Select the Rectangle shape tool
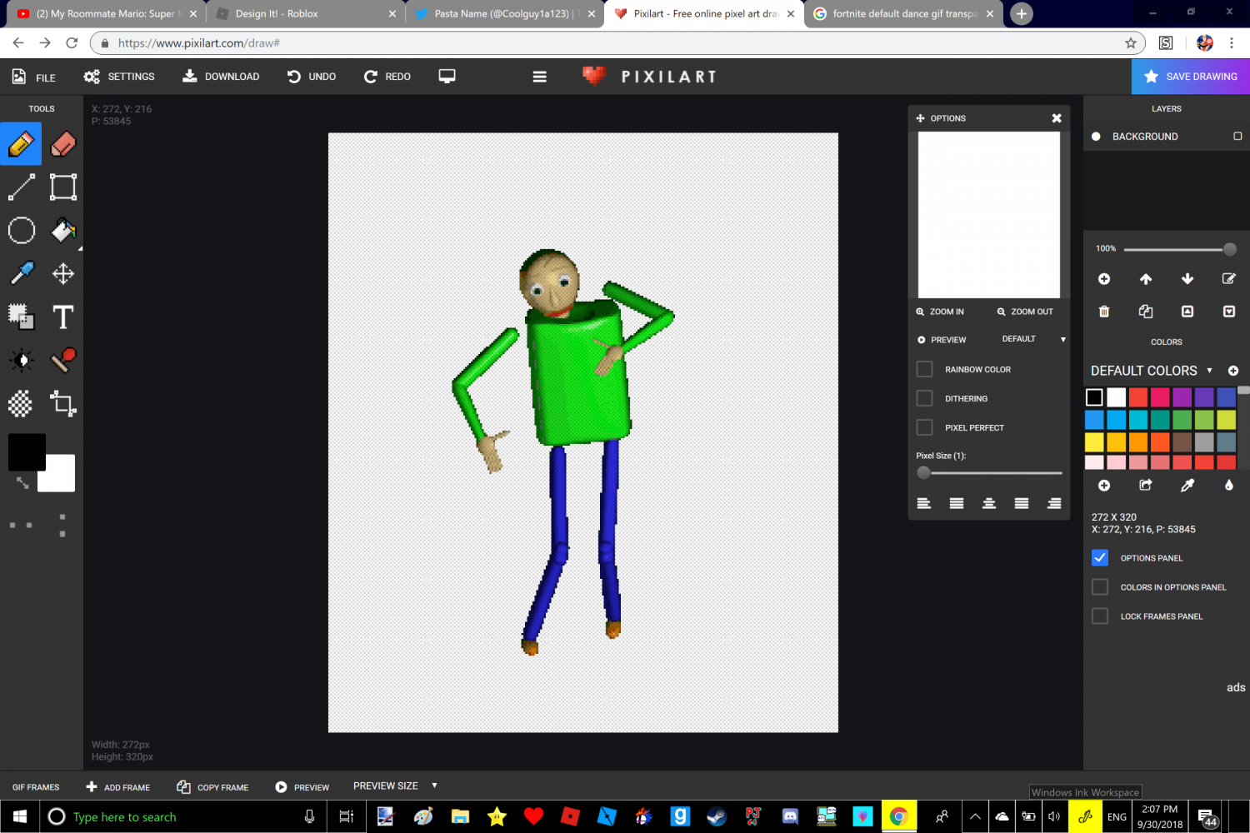 (x=63, y=187)
